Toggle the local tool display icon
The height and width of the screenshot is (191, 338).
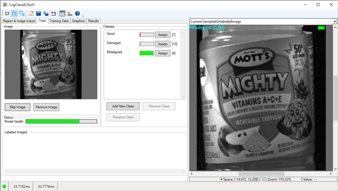22,14
